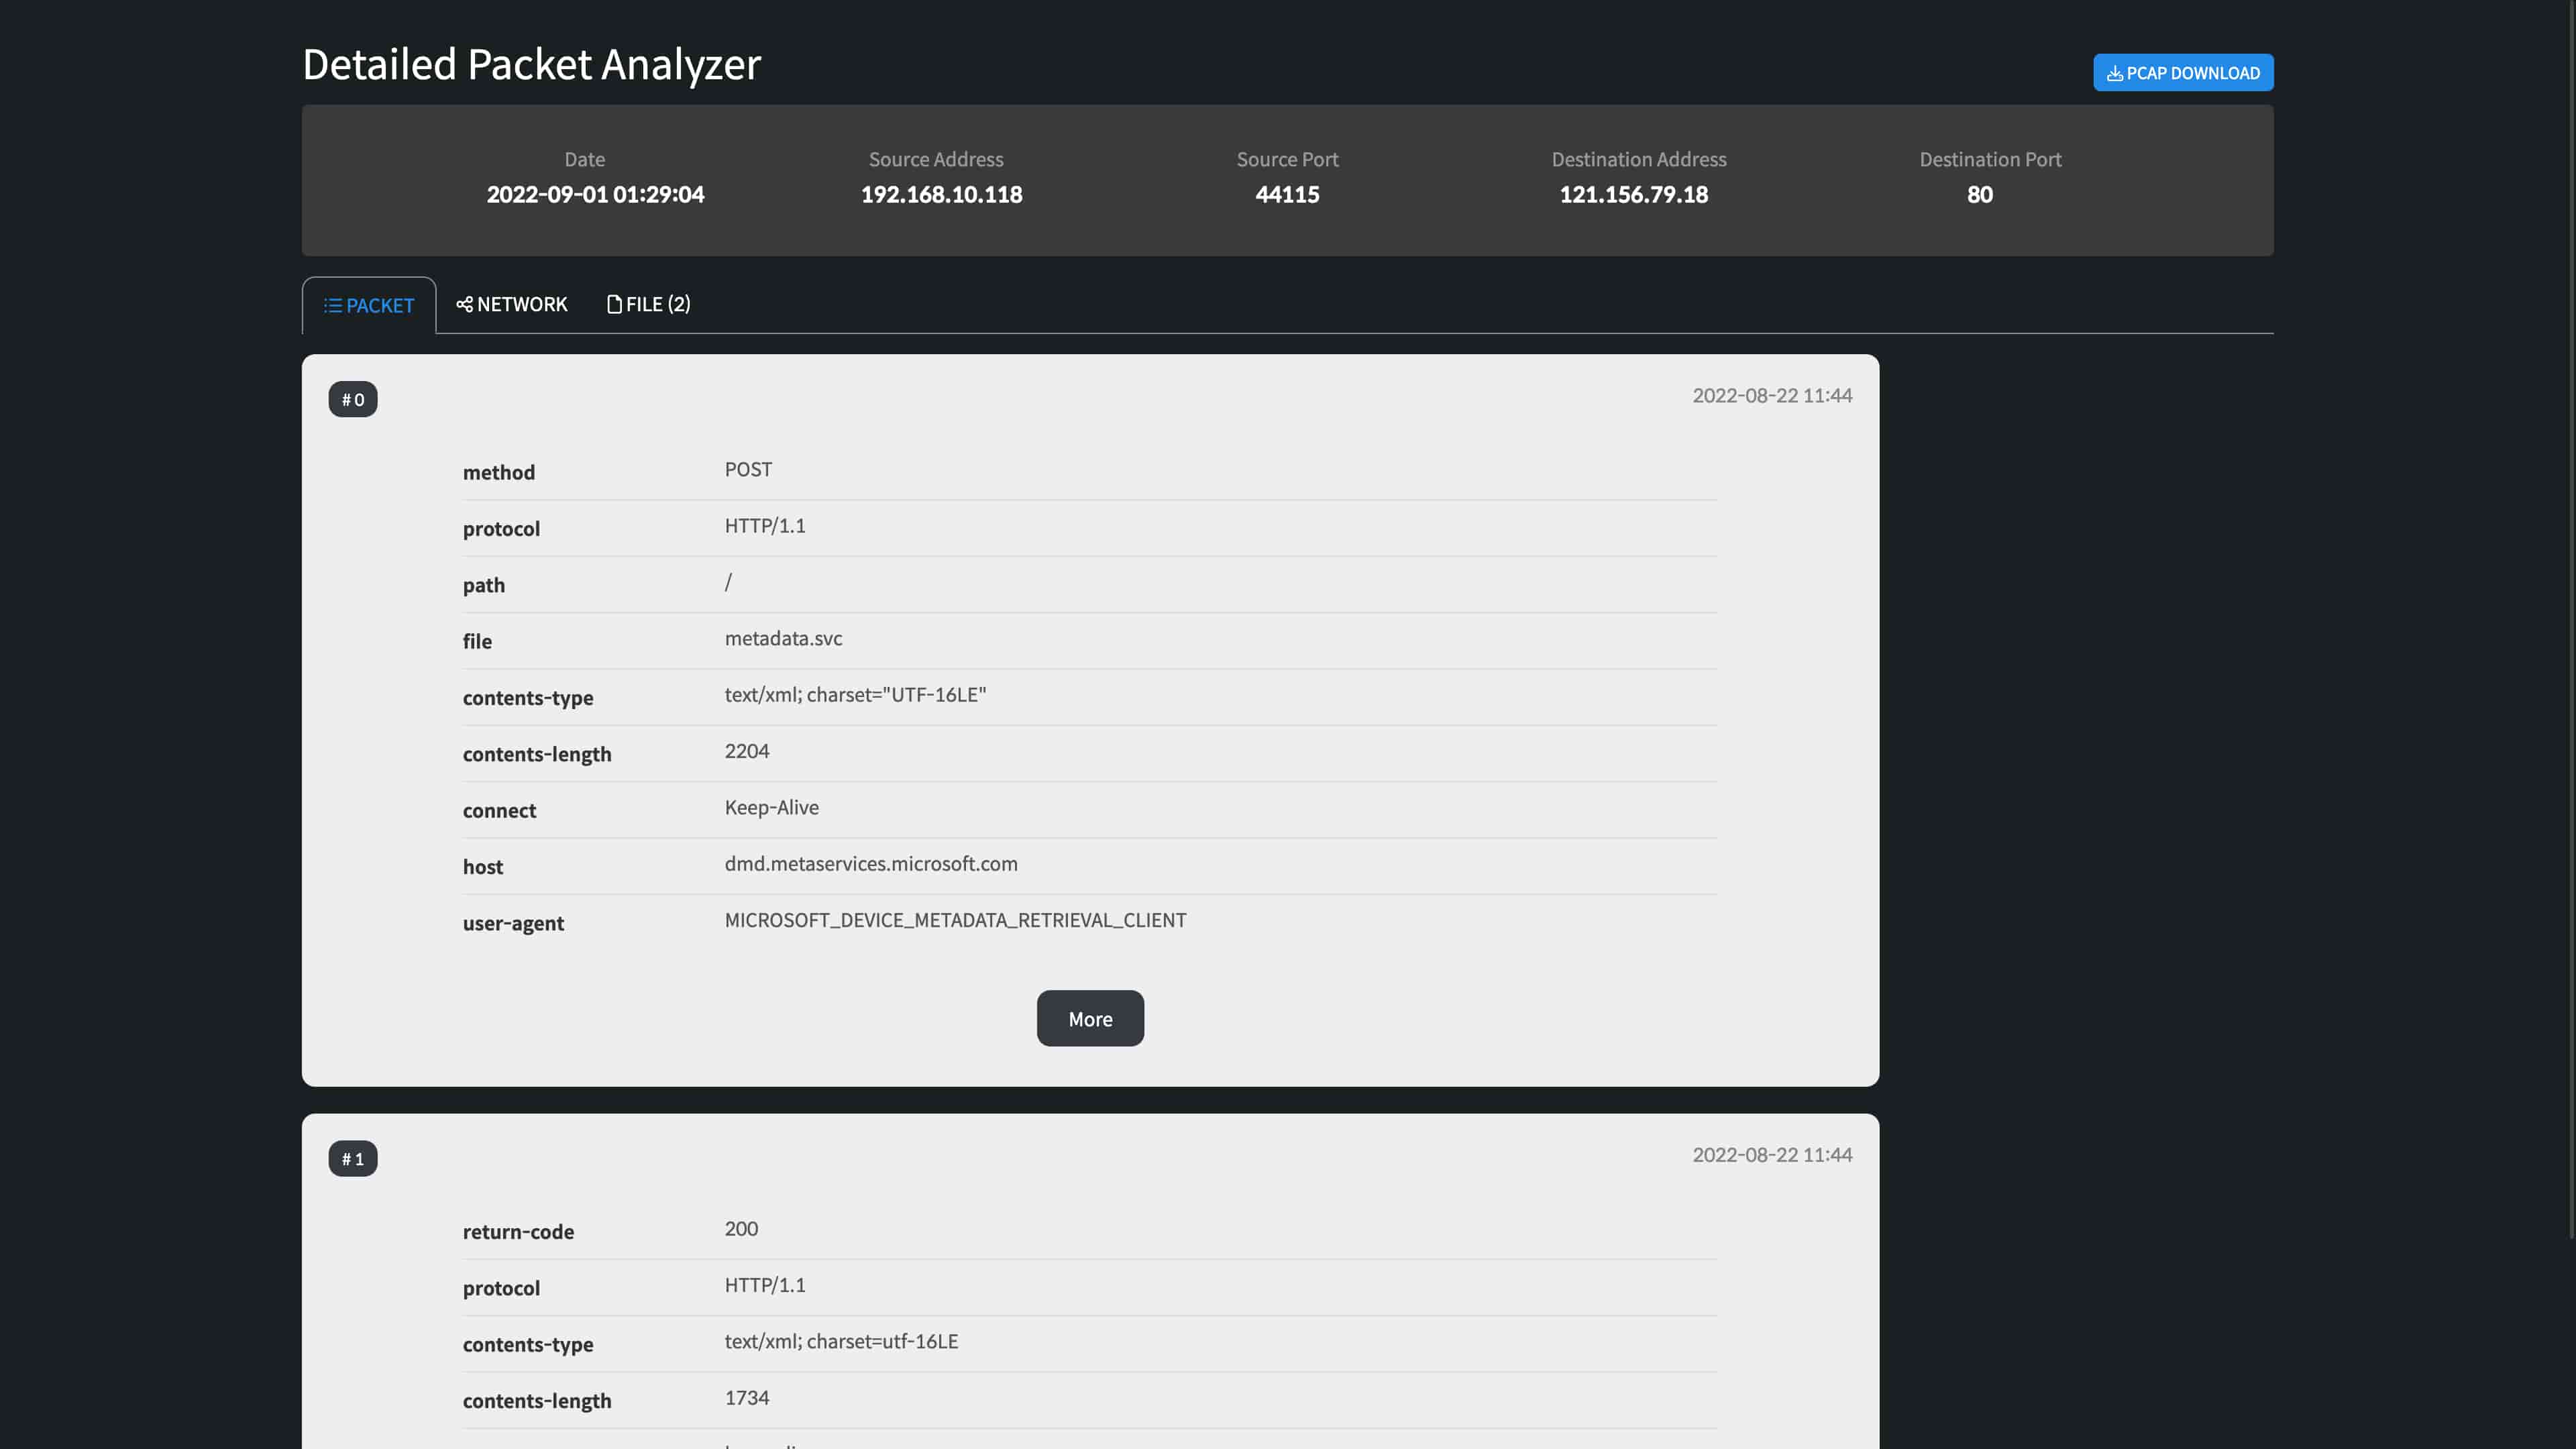This screenshot has width=2576, height=1449.
Task: Click the host field label
Action: 482,866
